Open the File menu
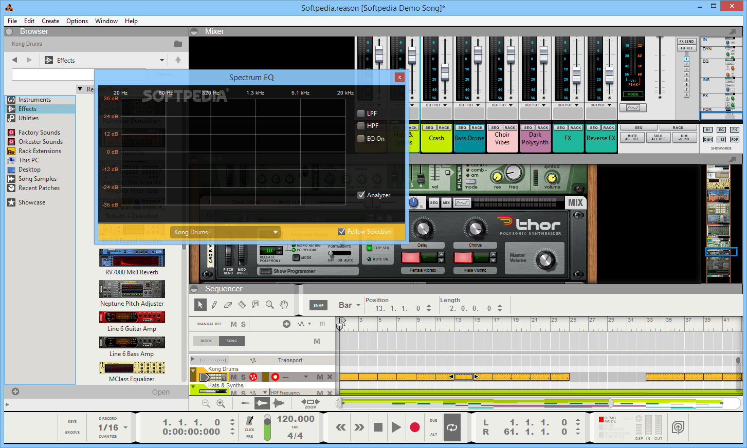 [12, 21]
